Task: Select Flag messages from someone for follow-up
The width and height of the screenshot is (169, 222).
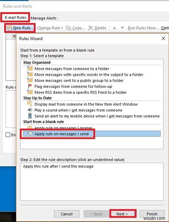Action: tap(92, 86)
